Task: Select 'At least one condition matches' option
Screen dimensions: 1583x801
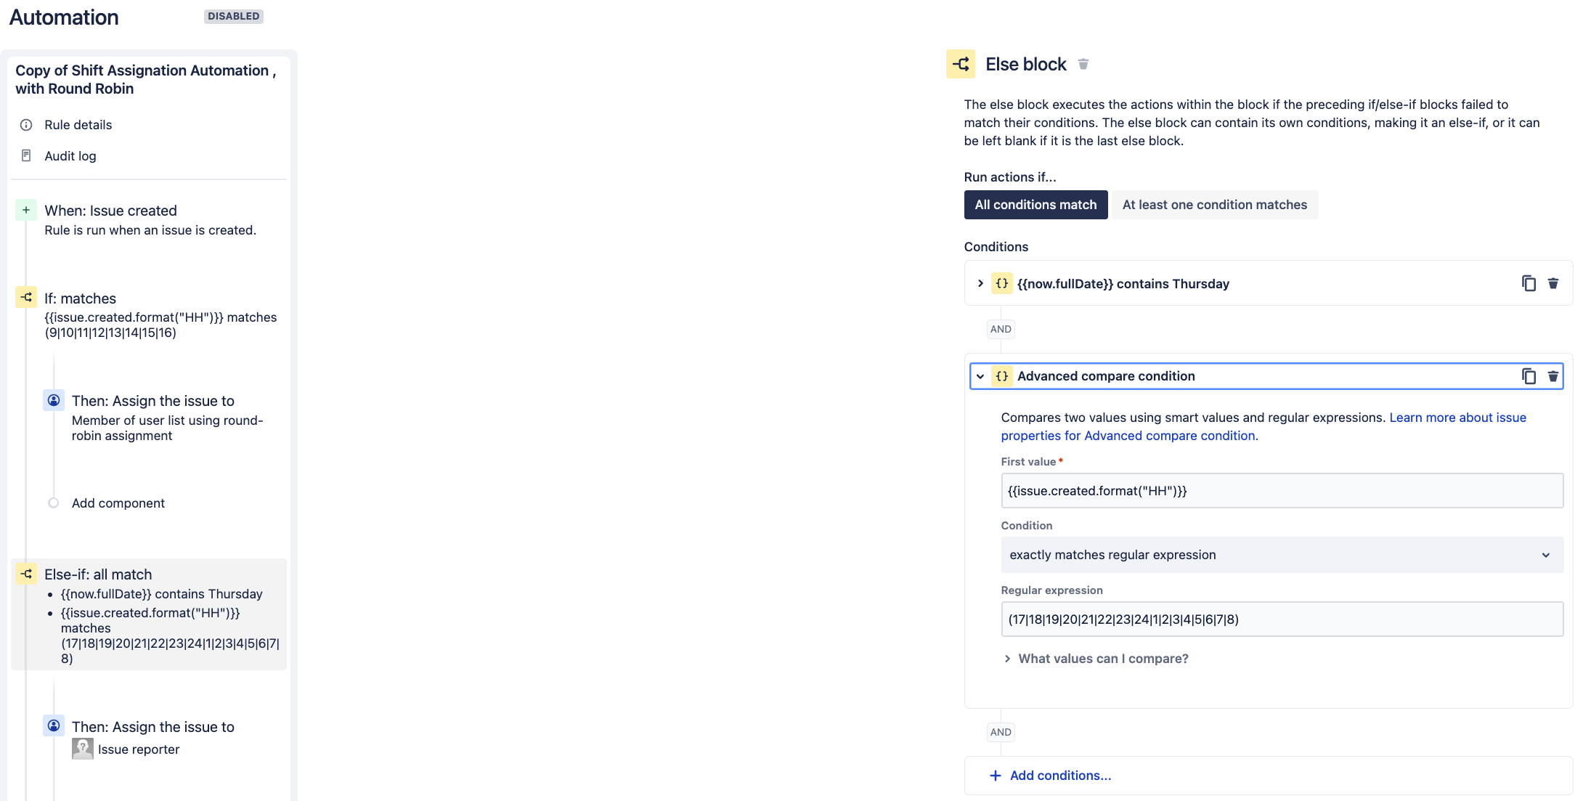Action: pos(1215,205)
